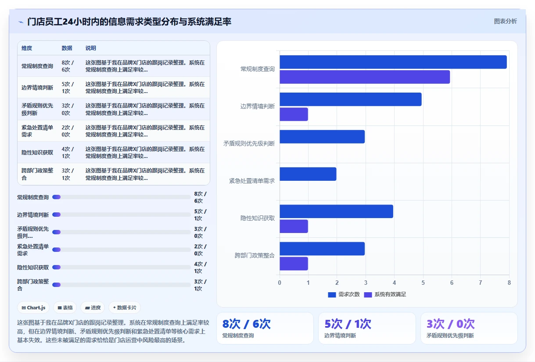Image resolution: width=535 pixels, height=362 pixels.
Task: Click the 紧急处置清单需求 progress bar
Action: coord(122,250)
